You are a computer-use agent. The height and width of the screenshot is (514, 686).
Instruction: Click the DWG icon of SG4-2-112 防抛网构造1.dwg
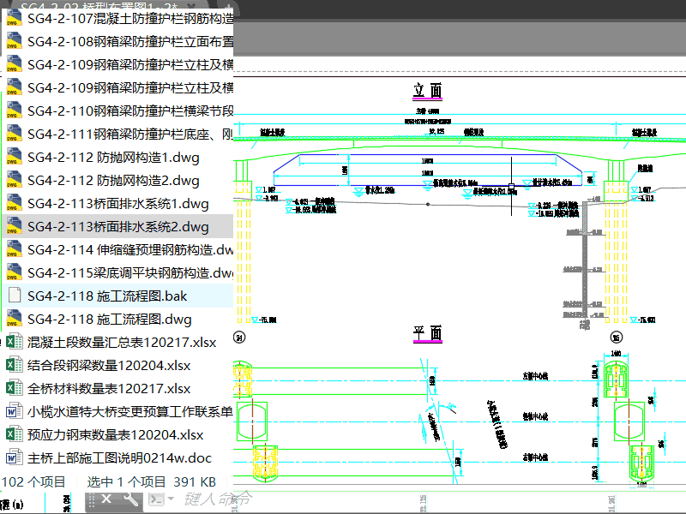point(14,158)
